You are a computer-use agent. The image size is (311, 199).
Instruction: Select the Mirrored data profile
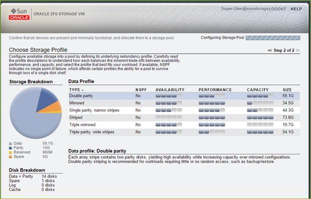184,103
